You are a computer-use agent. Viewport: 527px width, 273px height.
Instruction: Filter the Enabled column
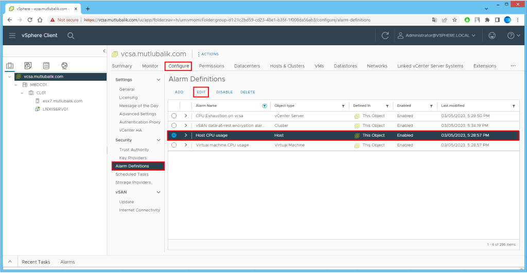431,106
